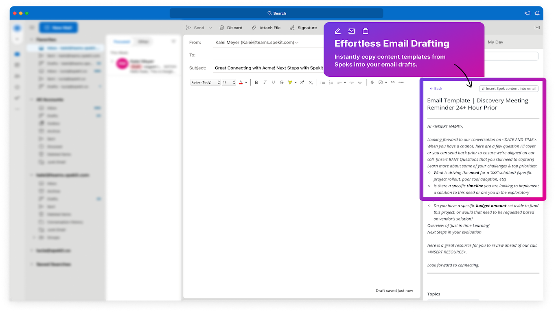Open the Send options dropdown arrow
The width and height of the screenshot is (556, 312).
210,28
